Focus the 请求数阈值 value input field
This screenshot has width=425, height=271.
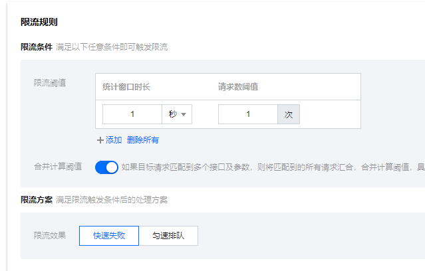248,114
